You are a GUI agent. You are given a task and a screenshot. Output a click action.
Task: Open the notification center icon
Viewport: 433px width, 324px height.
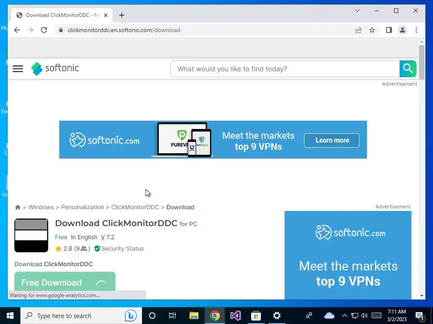[x=420, y=316]
